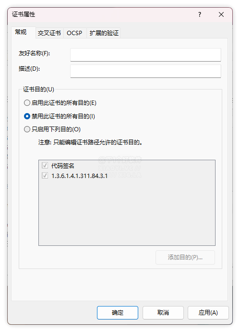Viewport: 240px width, 332px height.
Task: Toggle the 1.3.6.1.4.1.311.84.3.1 checkbox
Action: pos(45,176)
